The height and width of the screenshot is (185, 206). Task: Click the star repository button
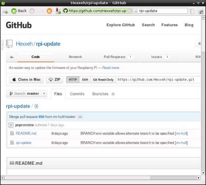click(x=198, y=43)
